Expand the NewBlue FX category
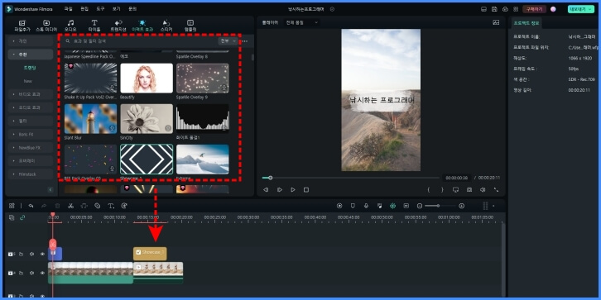601x300 pixels. coord(31,148)
